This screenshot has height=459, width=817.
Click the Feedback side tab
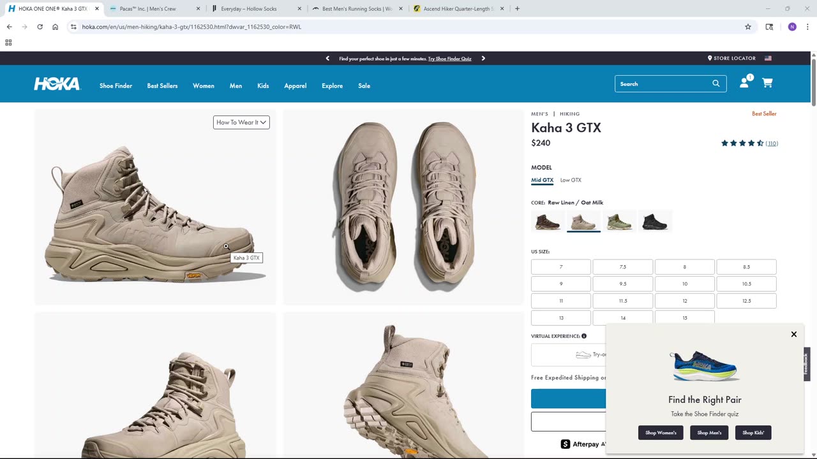pos(807,364)
